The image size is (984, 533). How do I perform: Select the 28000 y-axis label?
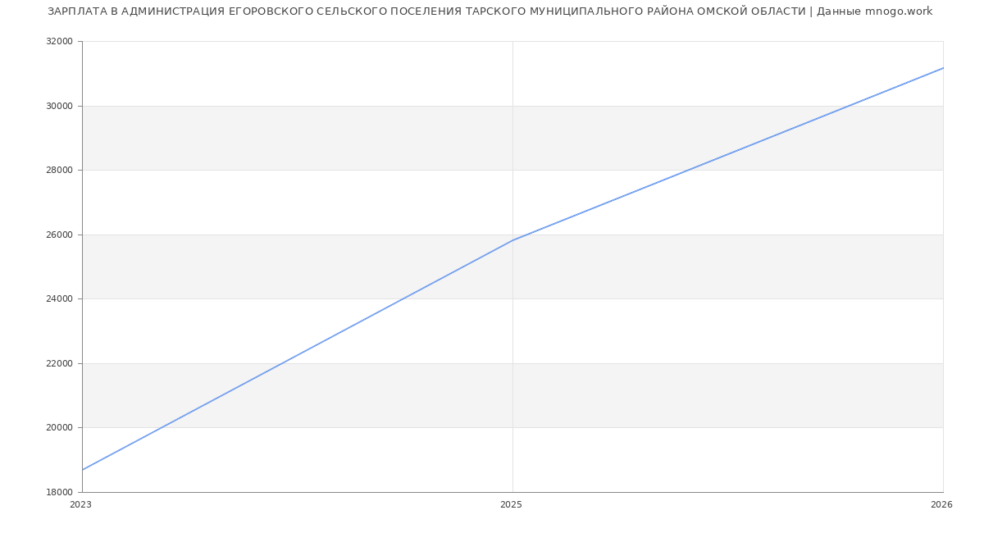coord(60,171)
